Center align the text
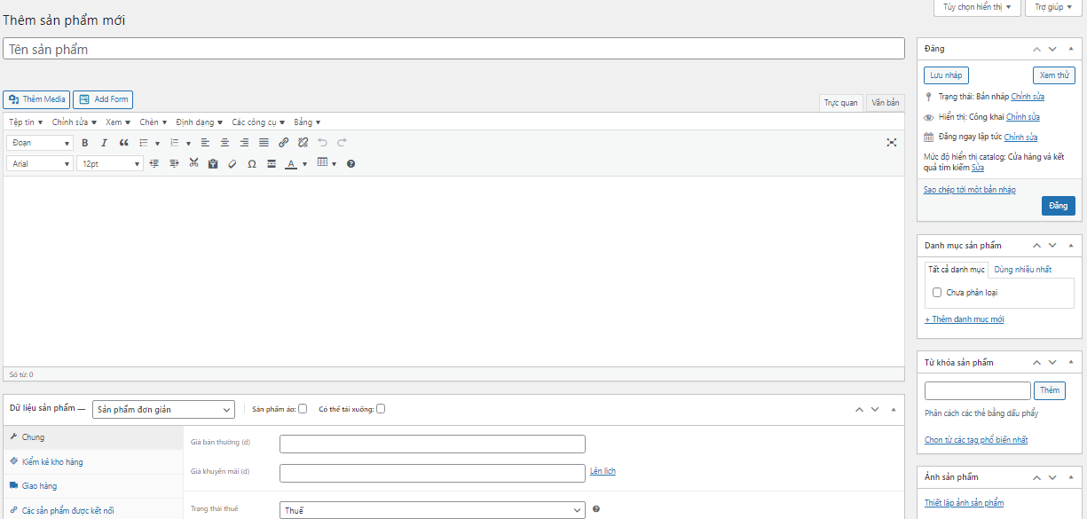The height and width of the screenshot is (519, 1087). tap(224, 143)
